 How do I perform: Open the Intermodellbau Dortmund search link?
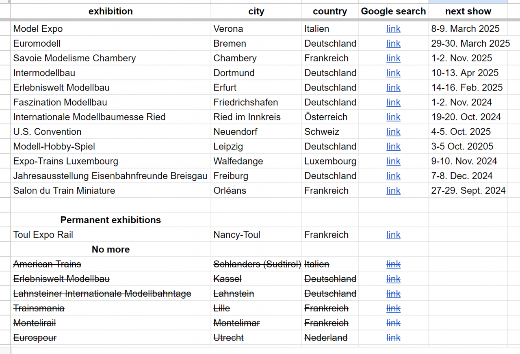click(393, 73)
